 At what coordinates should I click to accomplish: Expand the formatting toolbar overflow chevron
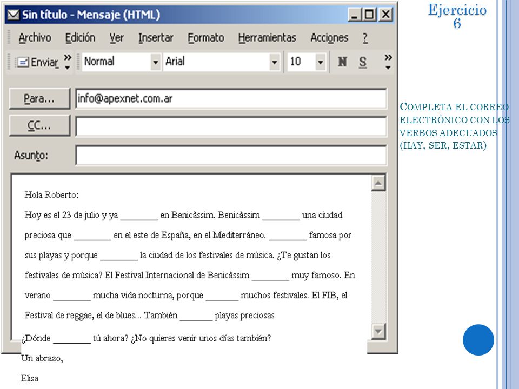[388, 62]
